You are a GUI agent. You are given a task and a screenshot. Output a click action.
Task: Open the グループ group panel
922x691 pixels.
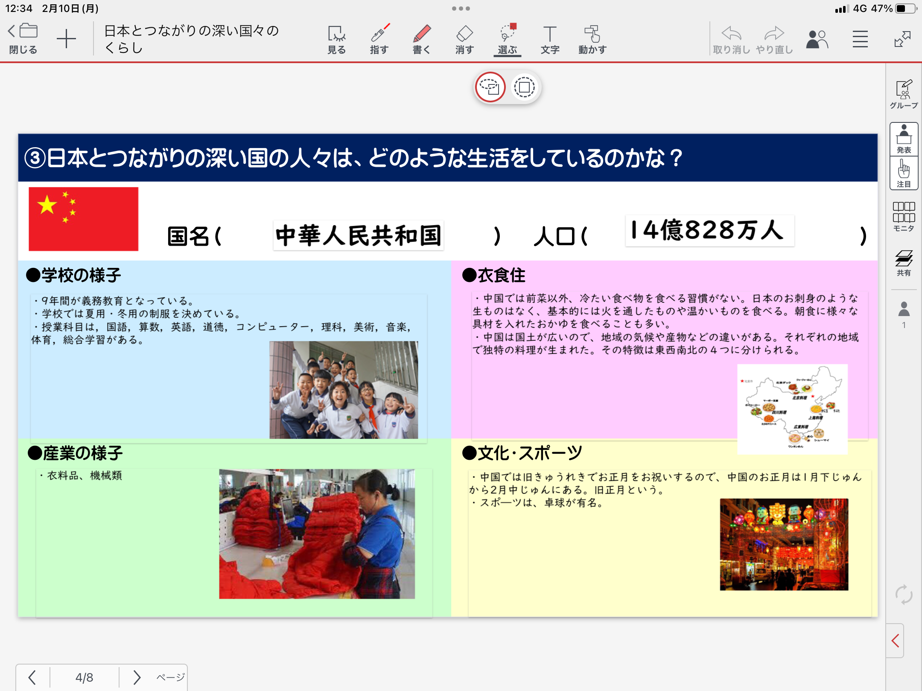coord(904,94)
